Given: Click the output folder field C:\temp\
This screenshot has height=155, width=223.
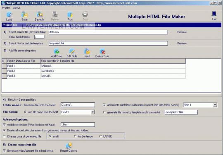Looking at the screenshot, I should [x=78, y=105].
